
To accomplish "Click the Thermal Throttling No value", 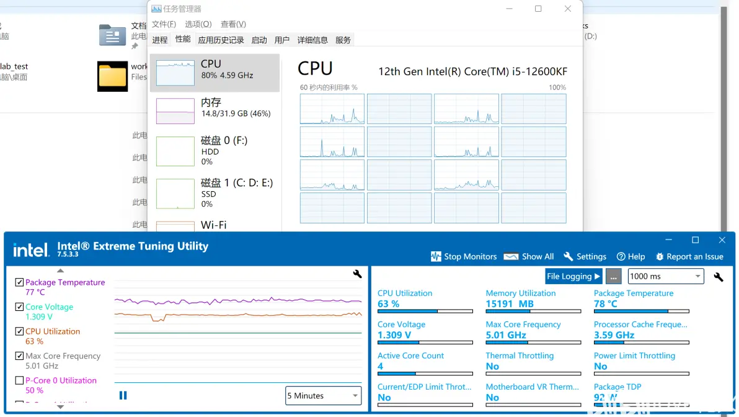I will [492, 366].
